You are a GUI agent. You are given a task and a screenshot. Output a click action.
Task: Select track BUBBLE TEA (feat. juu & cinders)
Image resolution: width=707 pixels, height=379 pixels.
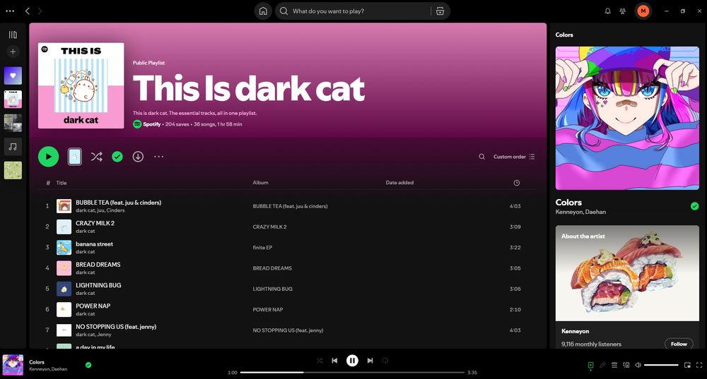[288, 206]
